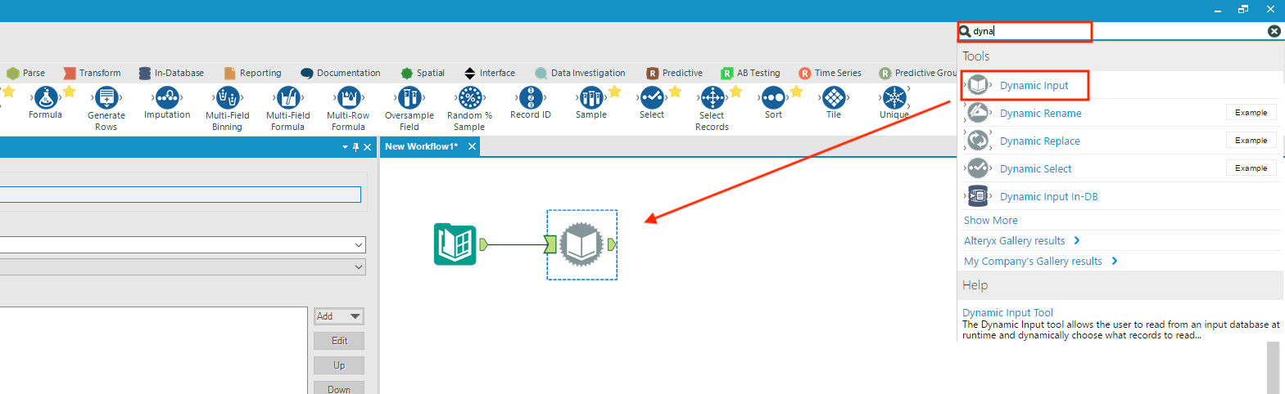Expand Alteryx Gallery results chevron

coord(1077,240)
